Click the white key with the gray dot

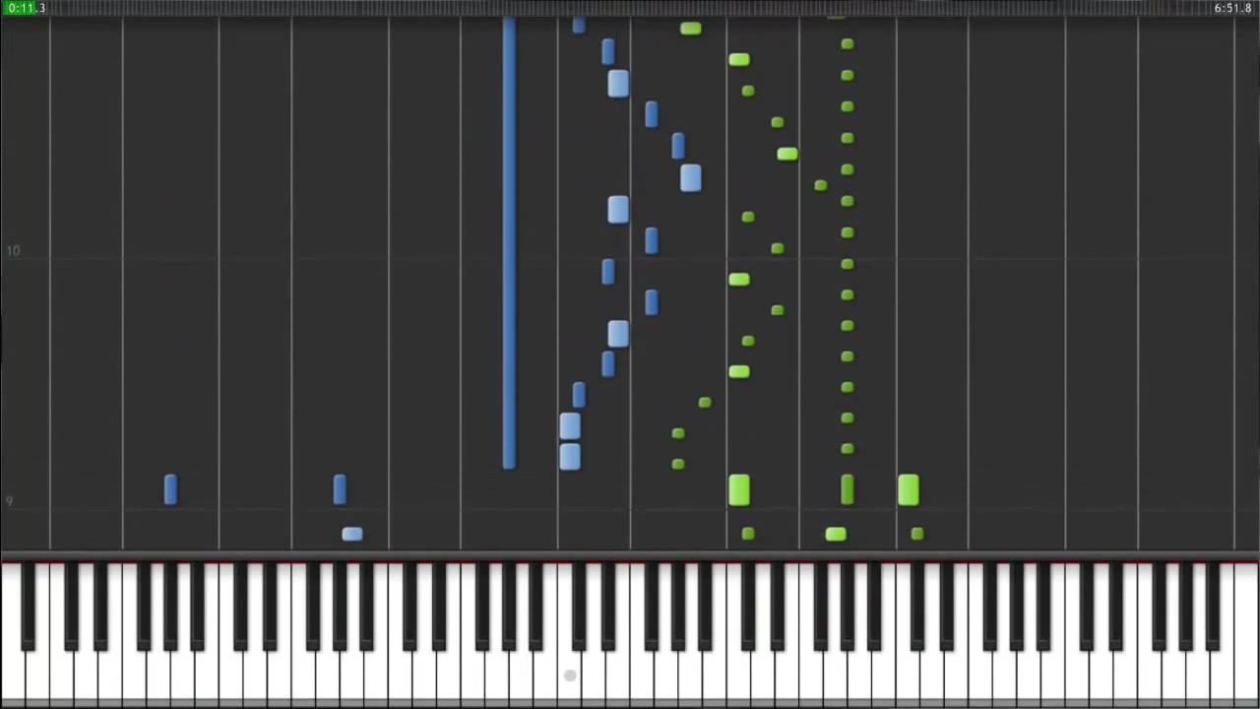(570, 630)
